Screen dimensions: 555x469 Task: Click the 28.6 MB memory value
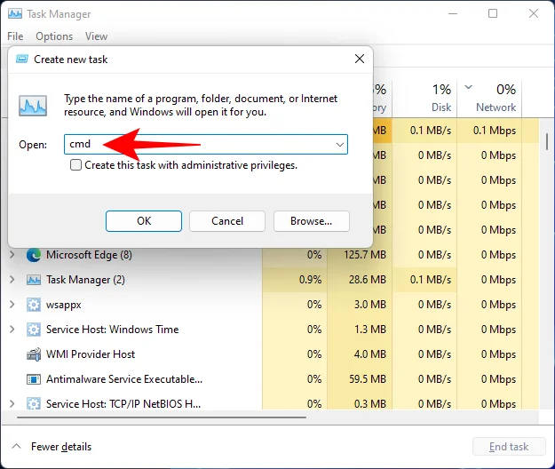368,280
